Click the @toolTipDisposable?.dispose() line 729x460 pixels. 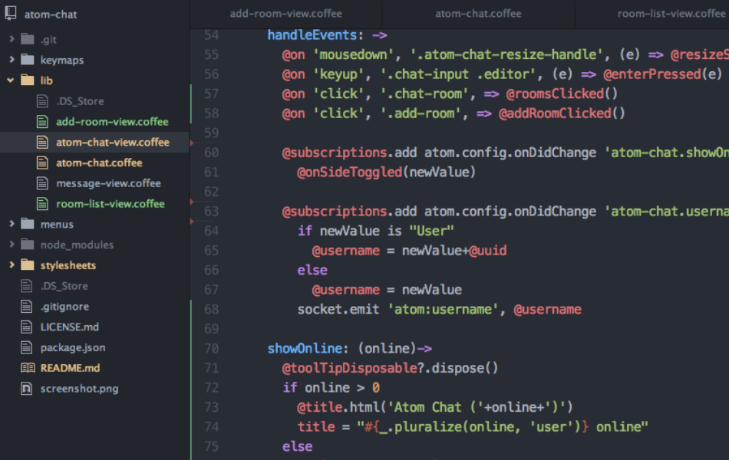point(390,368)
